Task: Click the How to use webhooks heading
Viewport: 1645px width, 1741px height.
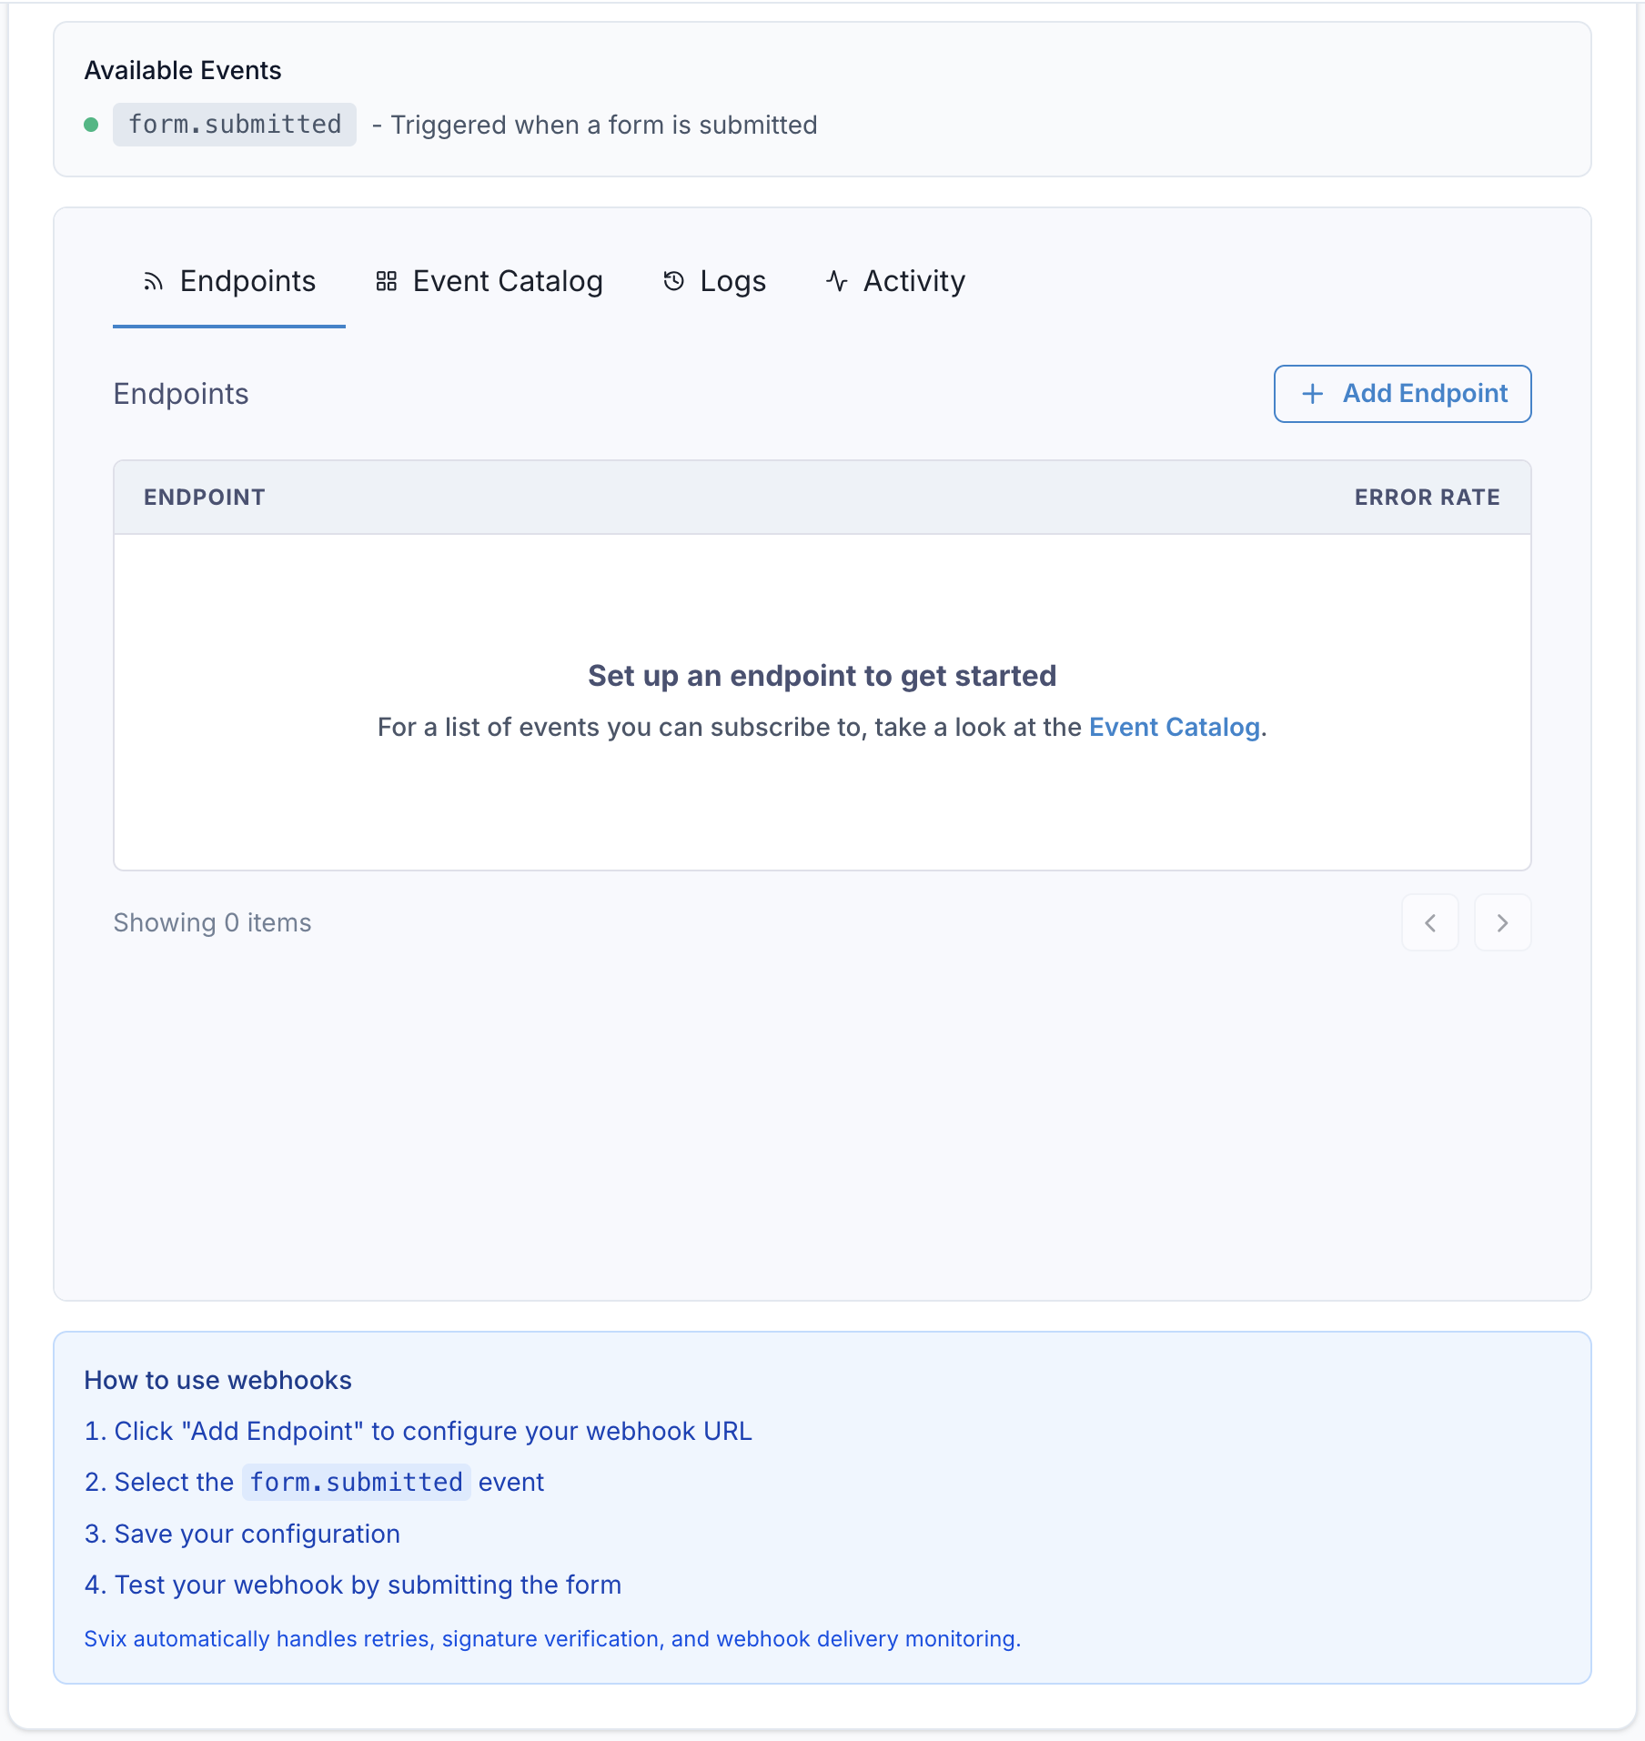Action: click(x=218, y=1380)
